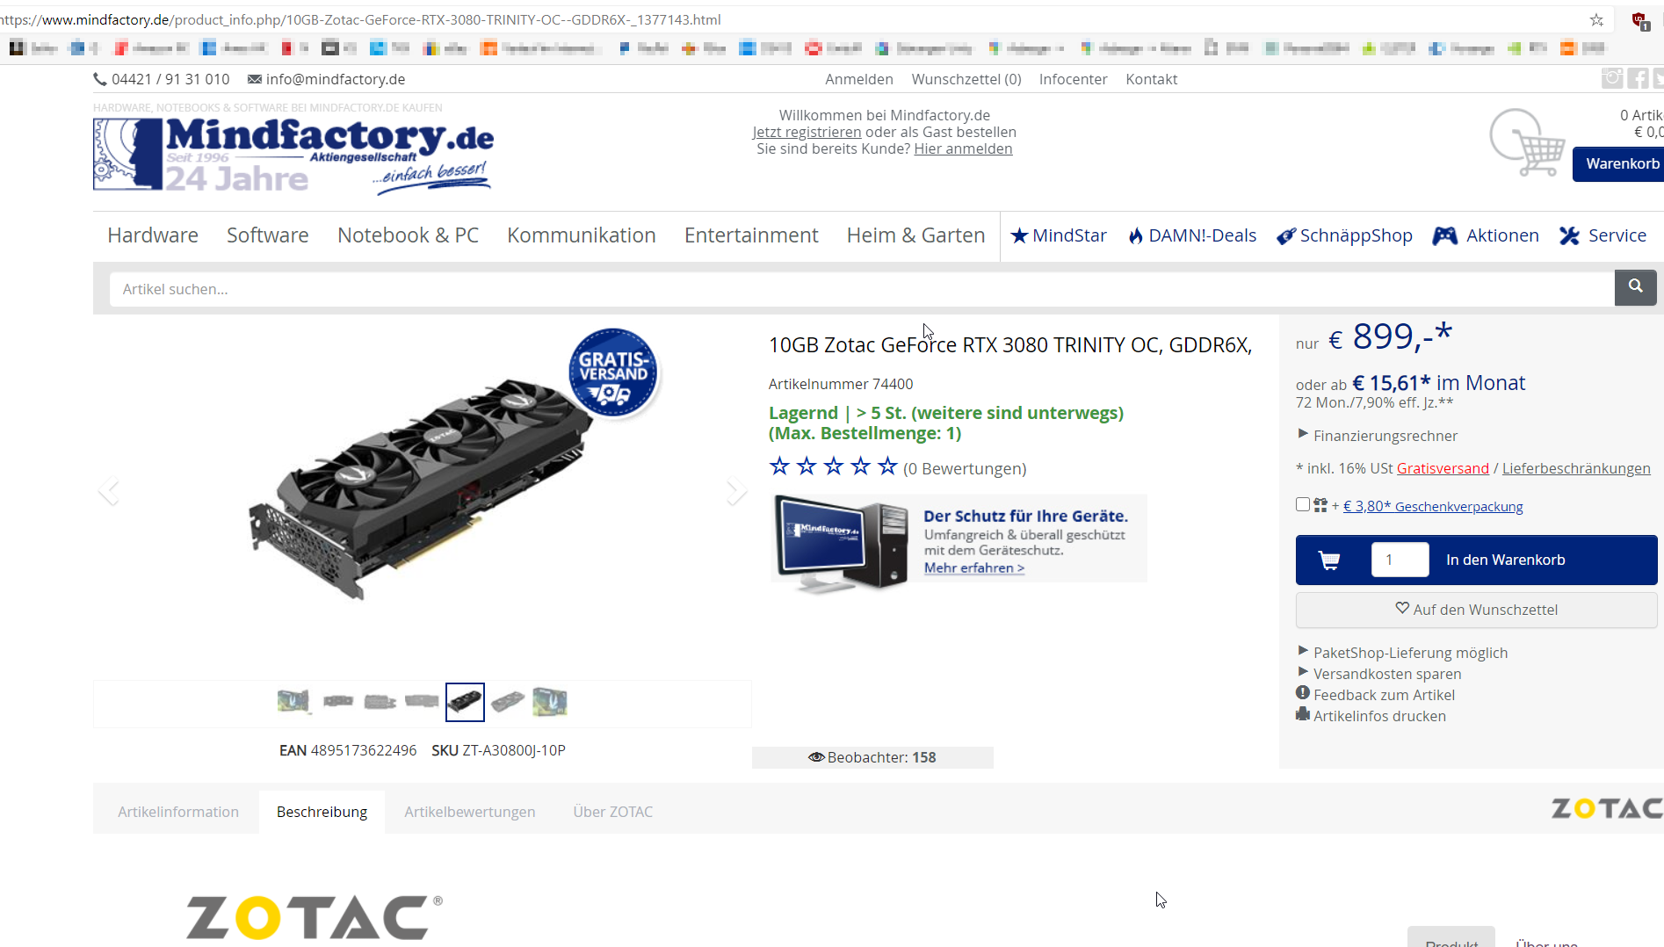1664x947 pixels.
Task: Bookmark page with the star icon
Action: click(1596, 19)
